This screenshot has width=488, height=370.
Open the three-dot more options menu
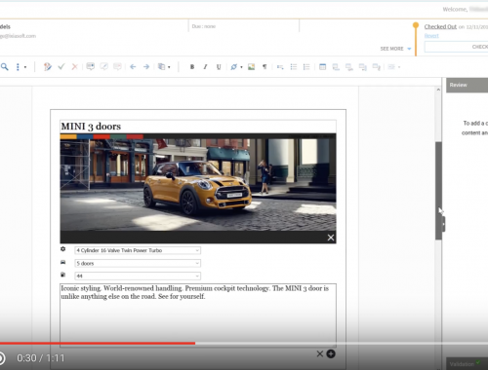point(18,67)
